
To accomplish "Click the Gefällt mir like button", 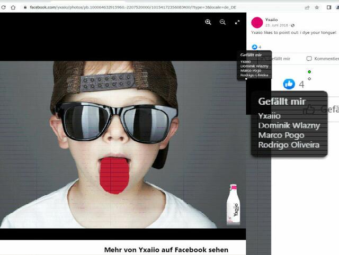I will (279, 59).
